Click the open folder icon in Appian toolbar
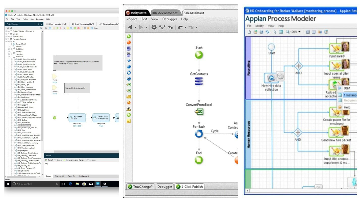361x202 pixels. [255, 32]
